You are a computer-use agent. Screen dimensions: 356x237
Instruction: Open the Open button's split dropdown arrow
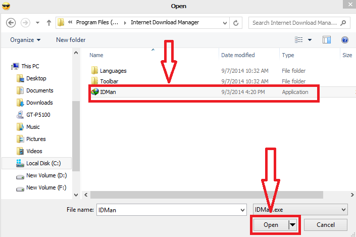pyautogui.click(x=293, y=225)
